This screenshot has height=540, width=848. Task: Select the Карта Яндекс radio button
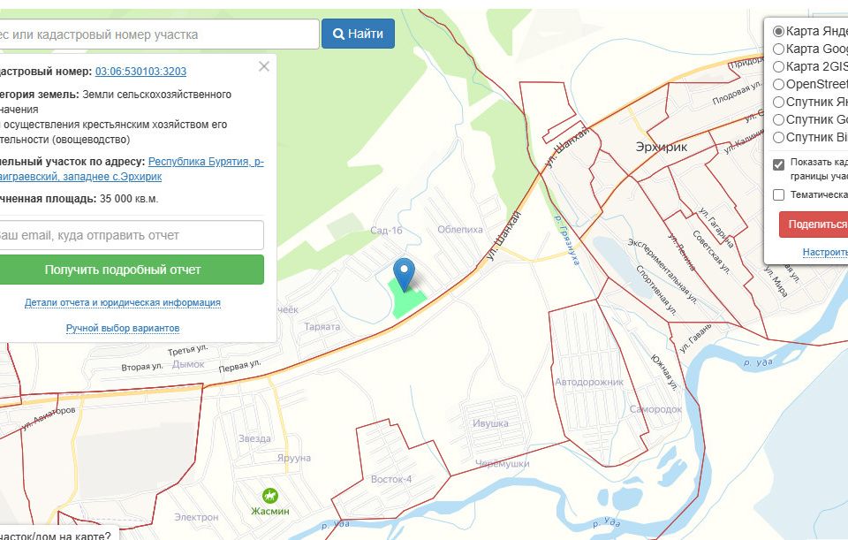point(778,31)
